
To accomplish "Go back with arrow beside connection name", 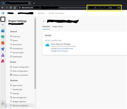I will pyautogui.click(x=44, y=21).
